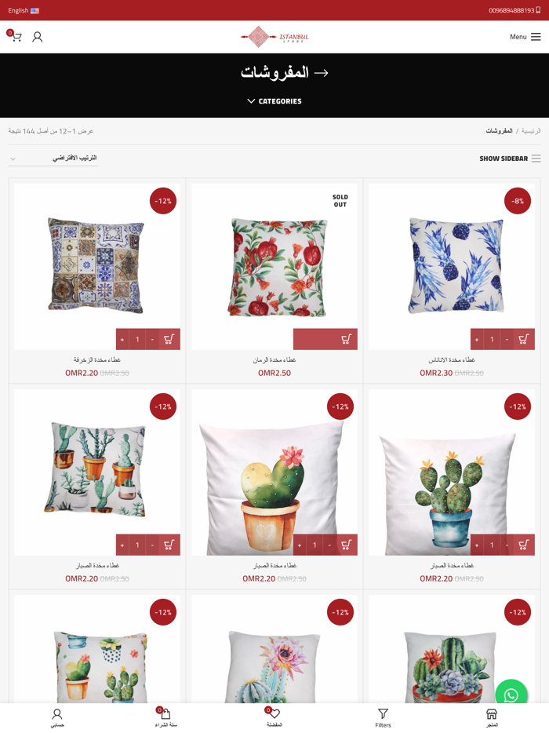Increase quantity of patterned tile cushion
Screen dimensions: 549x733
tap(122, 339)
